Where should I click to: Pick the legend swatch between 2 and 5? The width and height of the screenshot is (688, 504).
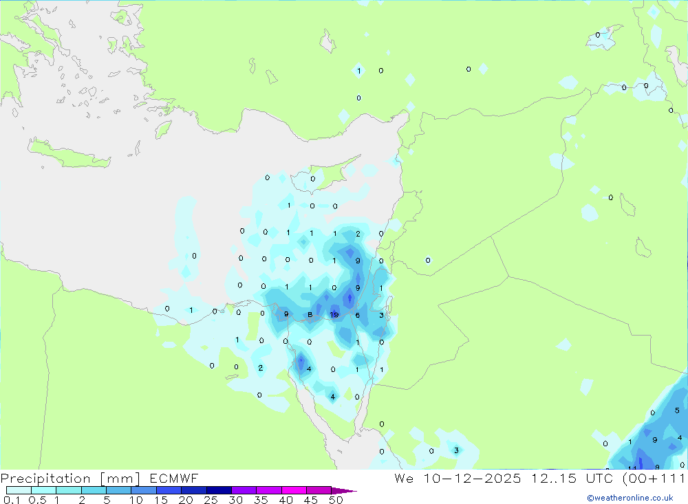pyautogui.click(x=94, y=490)
